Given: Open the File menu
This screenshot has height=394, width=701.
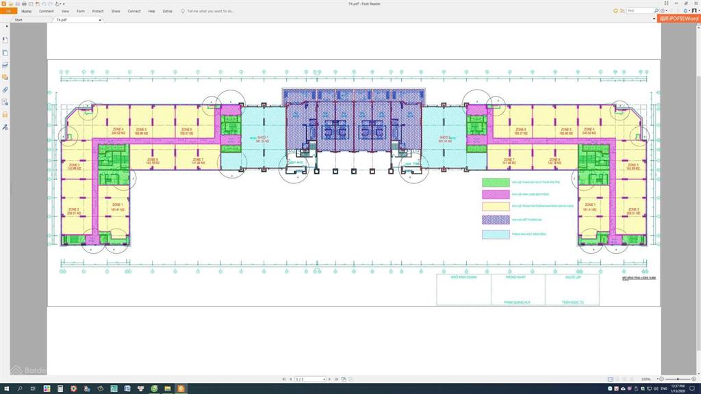Looking at the screenshot, I should (x=8, y=11).
